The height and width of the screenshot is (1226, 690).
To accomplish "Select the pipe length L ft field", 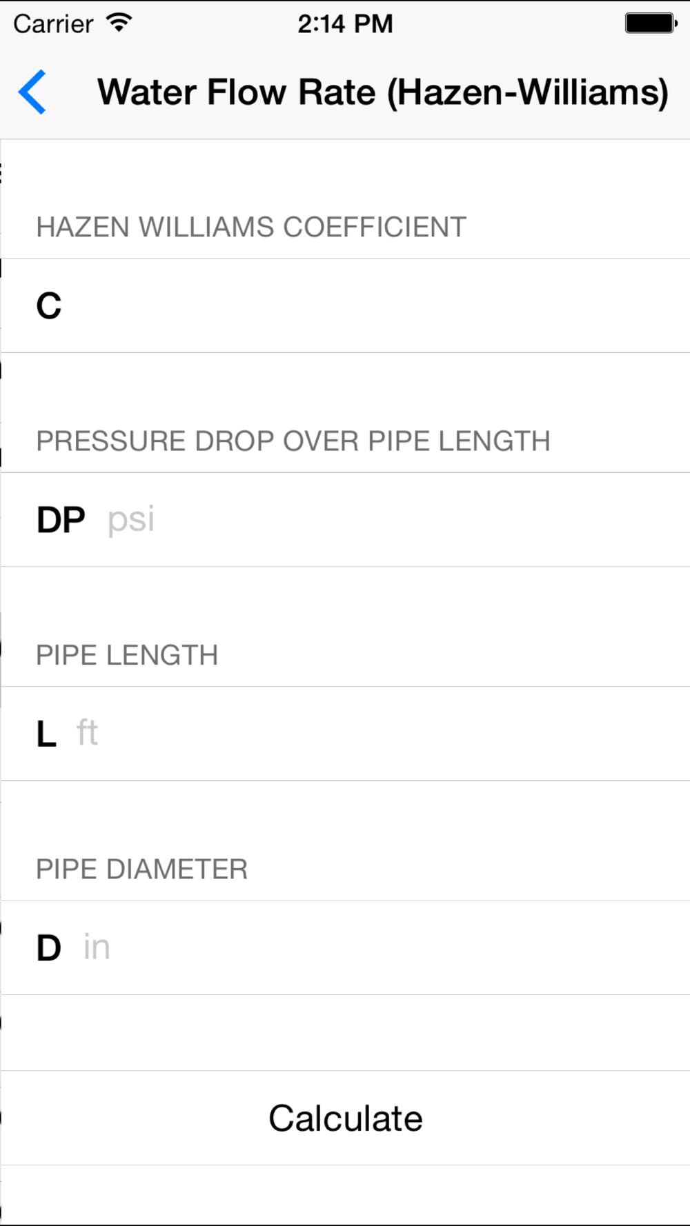I will click(345, 733).
